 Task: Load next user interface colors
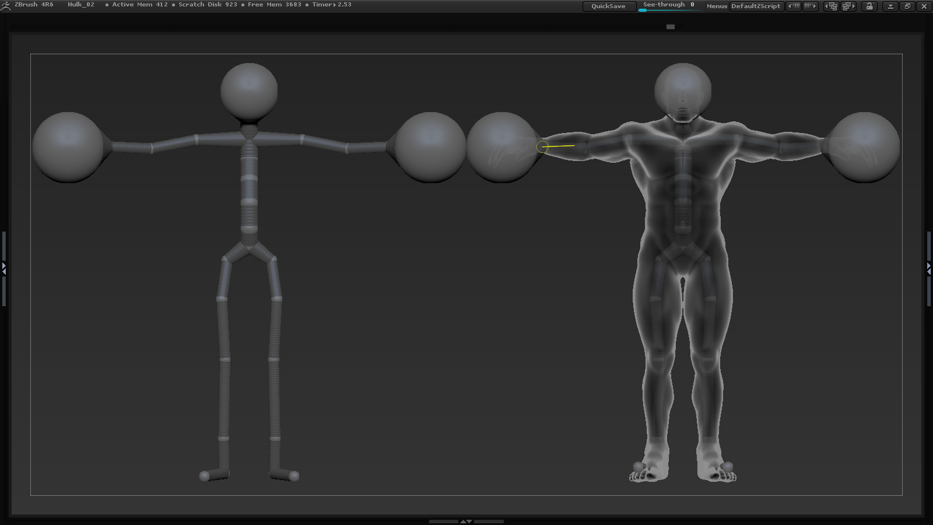[811, 6]
